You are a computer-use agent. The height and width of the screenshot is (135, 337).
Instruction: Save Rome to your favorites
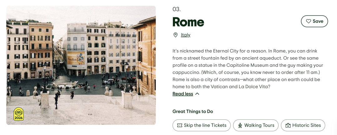[x=314, y=21]
